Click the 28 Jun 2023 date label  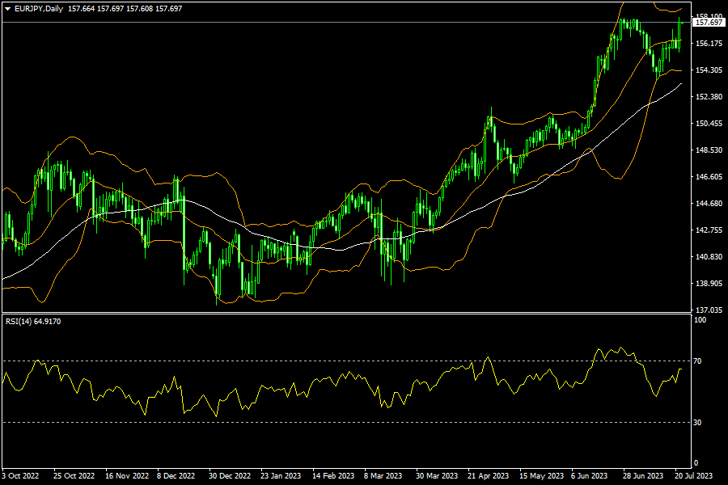[x=642, y=476]
